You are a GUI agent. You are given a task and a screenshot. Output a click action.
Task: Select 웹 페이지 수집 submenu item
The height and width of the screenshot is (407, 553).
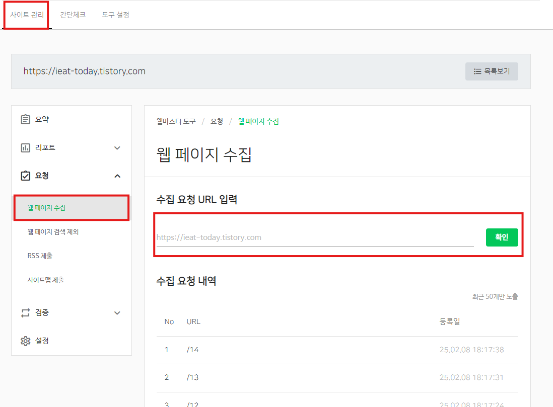click(x=72, y=208)
